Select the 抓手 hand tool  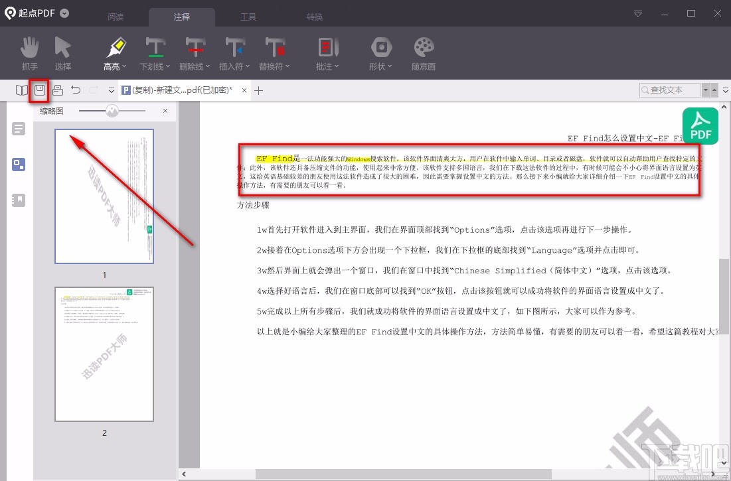coord(30,54)
